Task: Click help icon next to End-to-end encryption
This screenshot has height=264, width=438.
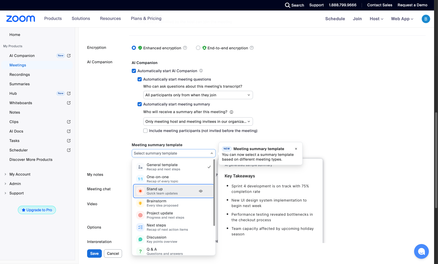Action: click(x=252, y=48)
